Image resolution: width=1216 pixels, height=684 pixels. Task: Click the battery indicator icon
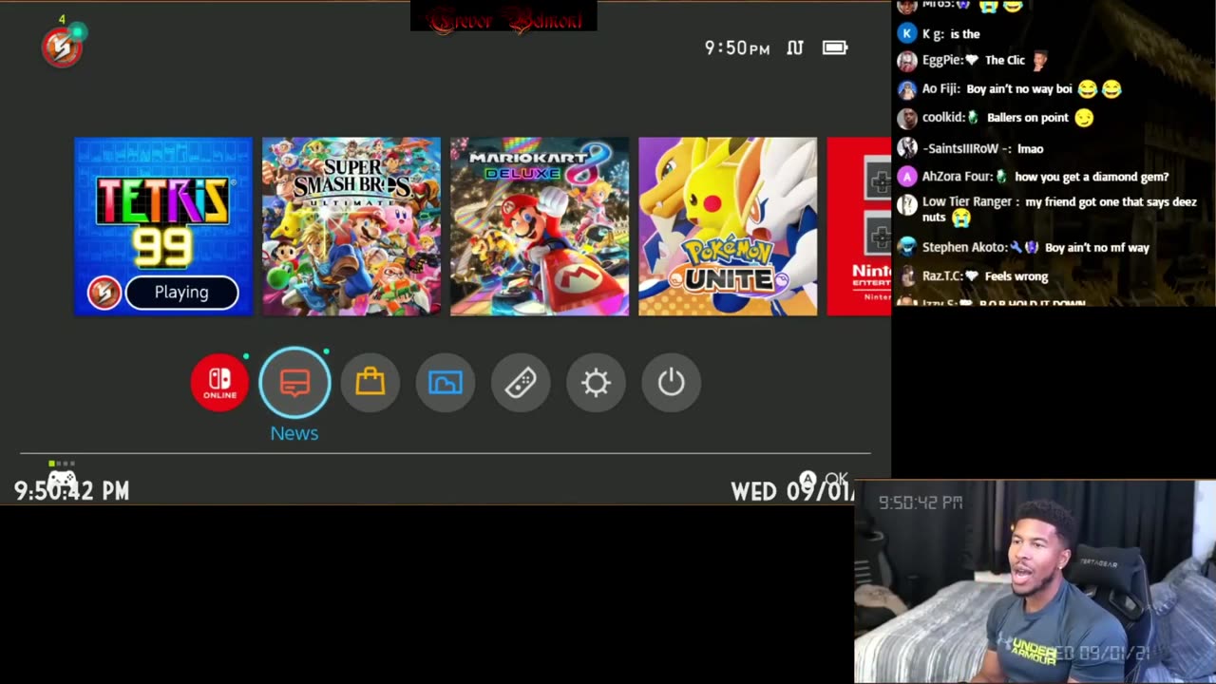coord(835,47)
